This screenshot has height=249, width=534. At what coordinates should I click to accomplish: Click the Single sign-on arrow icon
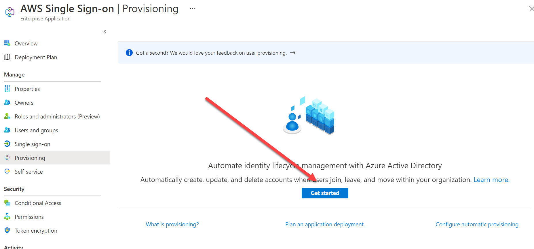[7, 144]
